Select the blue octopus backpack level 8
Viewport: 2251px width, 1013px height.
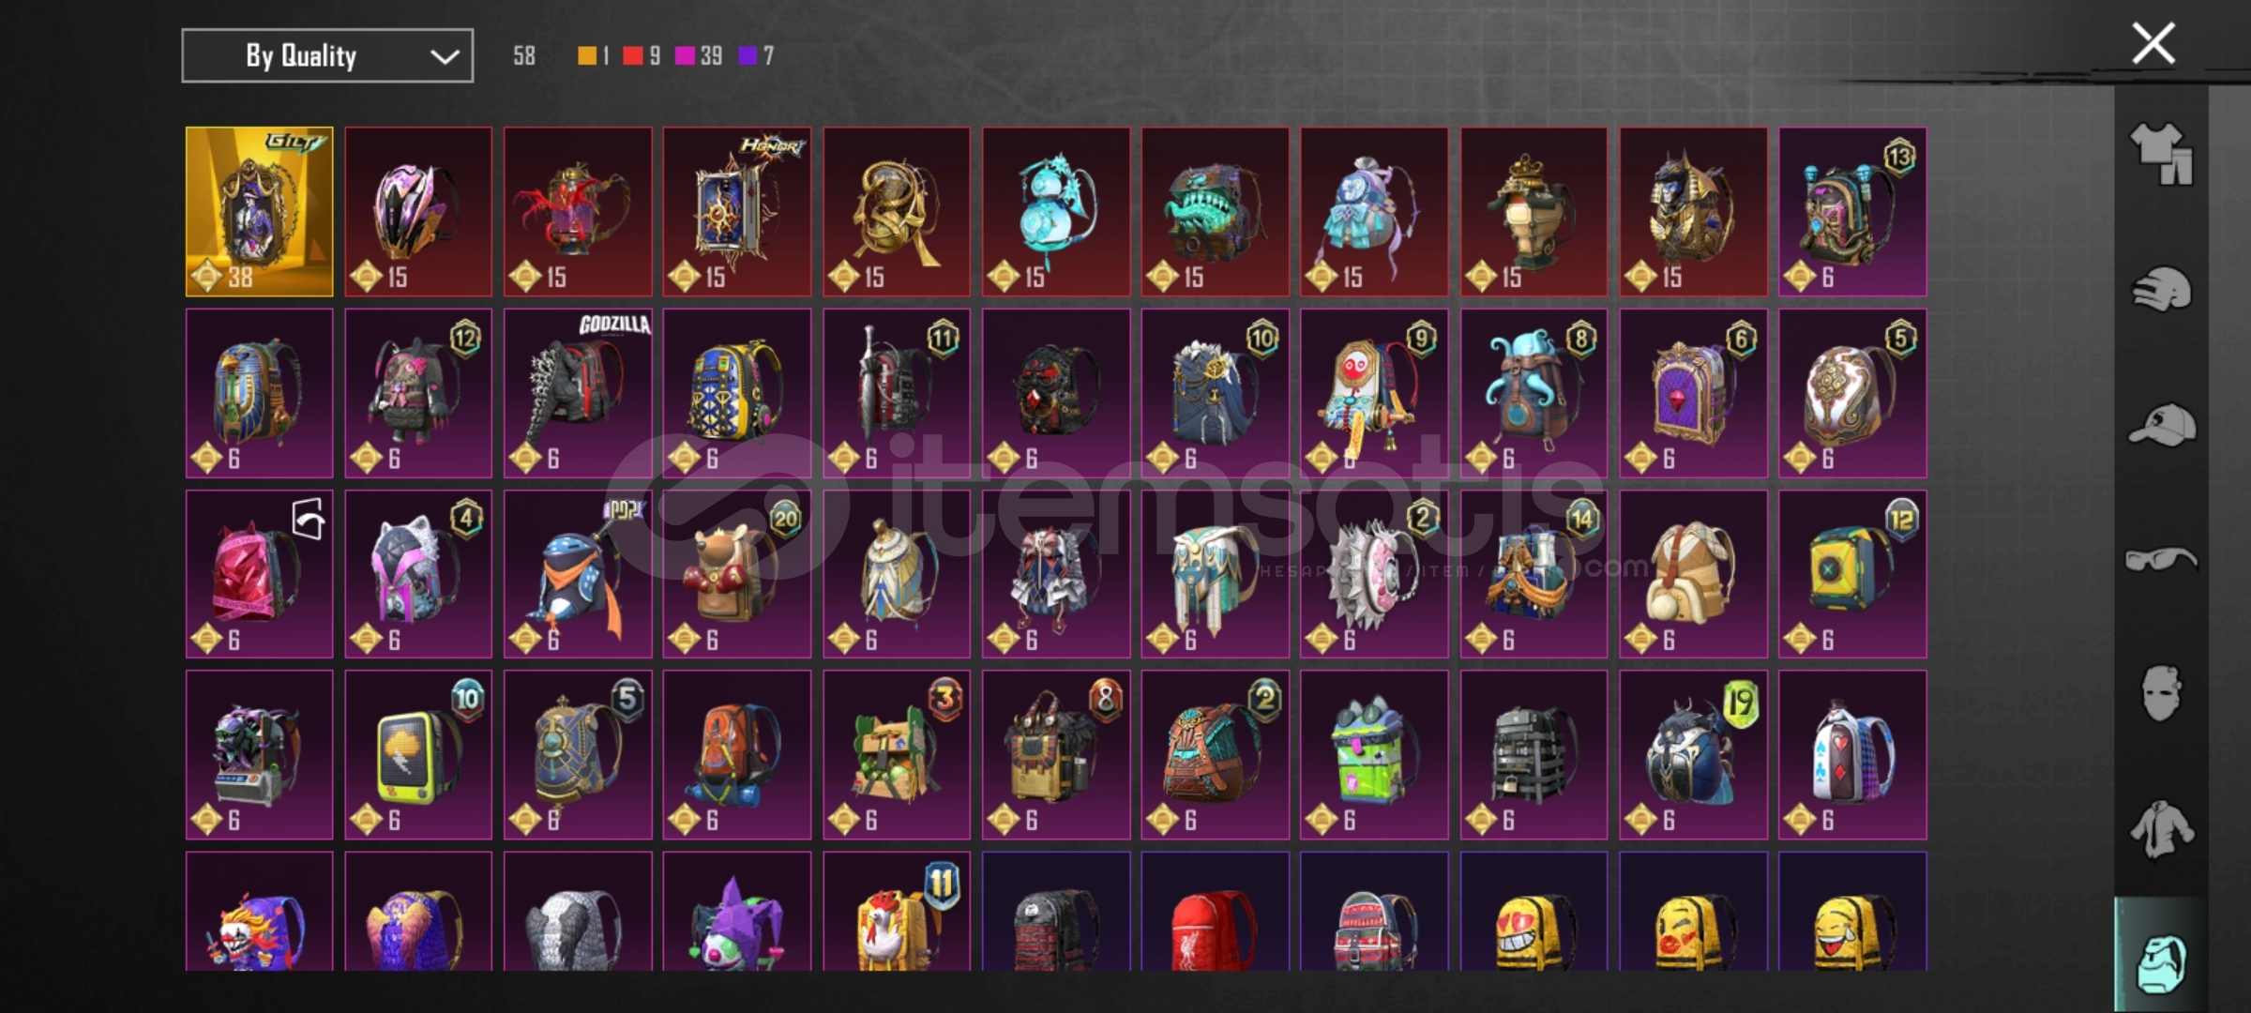coord(1533,393)
